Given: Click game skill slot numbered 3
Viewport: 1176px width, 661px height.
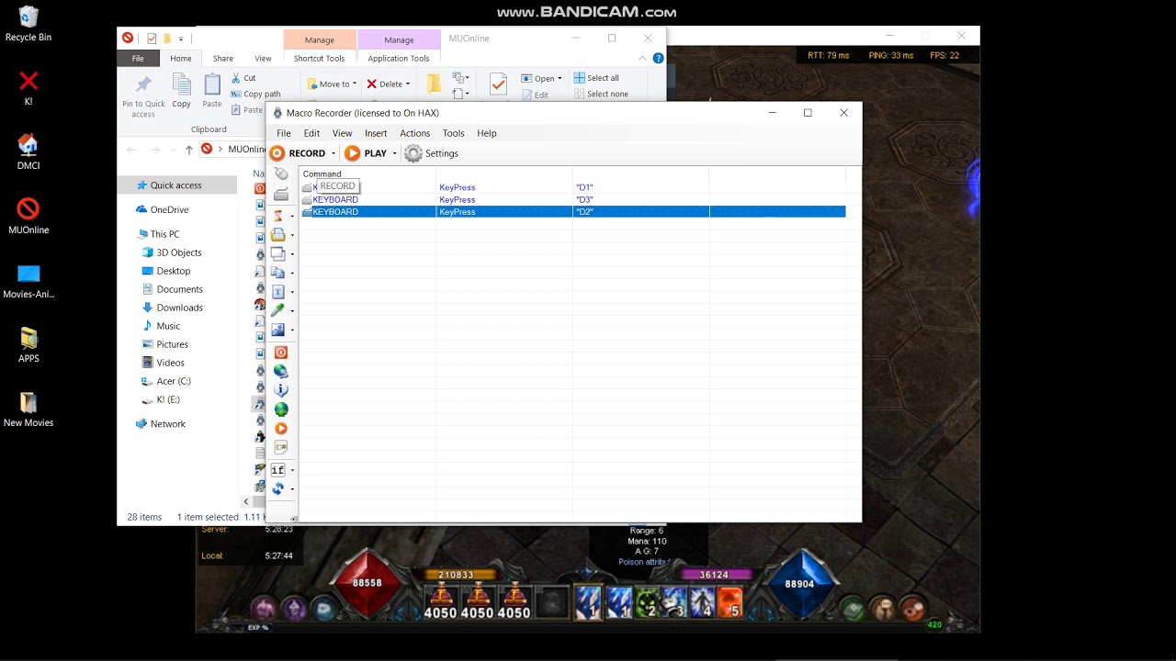Looking at the screenshot, I should pyautogui.click(x=676, y=603).
